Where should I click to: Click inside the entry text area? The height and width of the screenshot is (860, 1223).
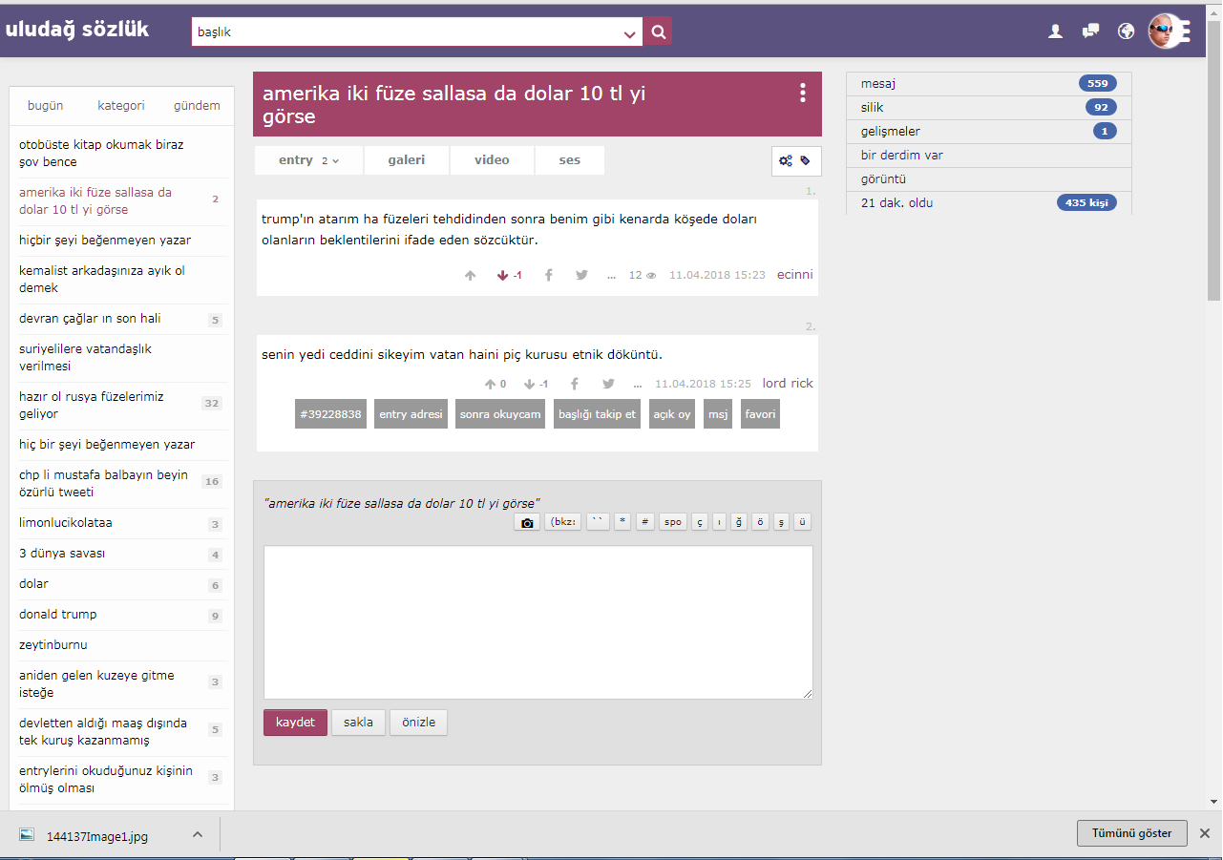pyautogui.click(x=538, y=622)
